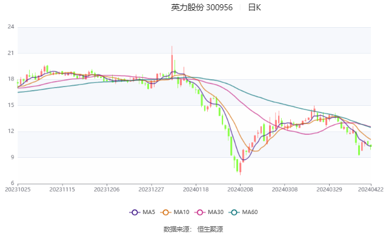386x234 pixels.
Task: Click the x-axis date 20231115
Action: click(x=62, y=189)
